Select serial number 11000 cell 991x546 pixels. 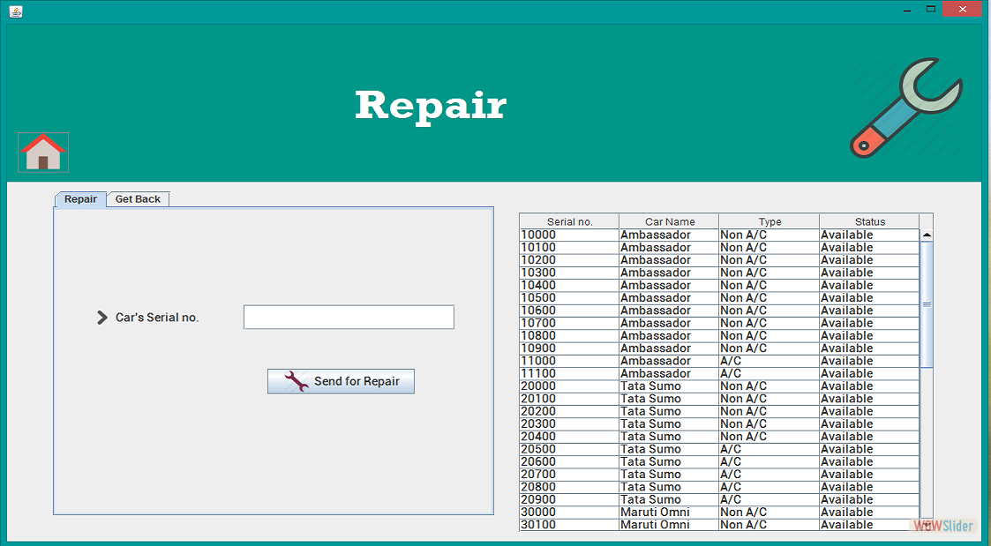tap(569, 362)
